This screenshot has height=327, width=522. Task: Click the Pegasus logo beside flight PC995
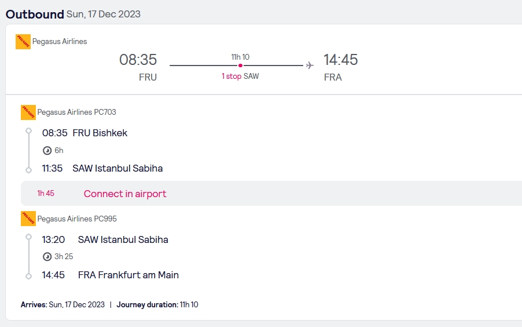(x=28, y=219)
